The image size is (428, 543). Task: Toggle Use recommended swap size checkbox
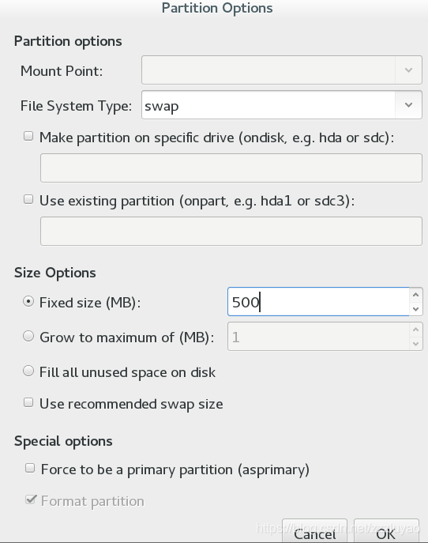28,402
